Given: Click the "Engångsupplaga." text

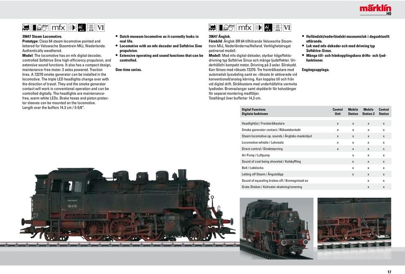Looking at the screenshot, I should pyautogui.click(x=316, y=70).
